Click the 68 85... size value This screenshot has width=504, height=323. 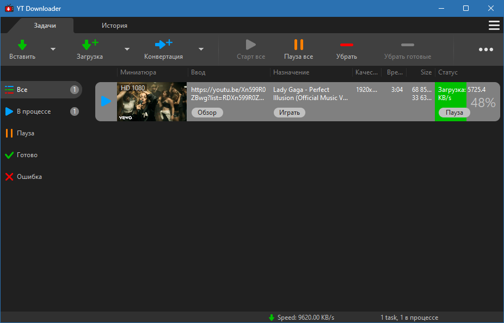[422, 90]
